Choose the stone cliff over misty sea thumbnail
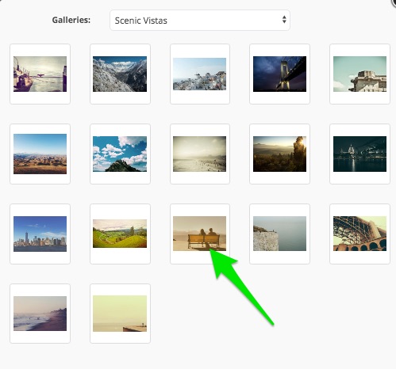 [x=279, y=234]
